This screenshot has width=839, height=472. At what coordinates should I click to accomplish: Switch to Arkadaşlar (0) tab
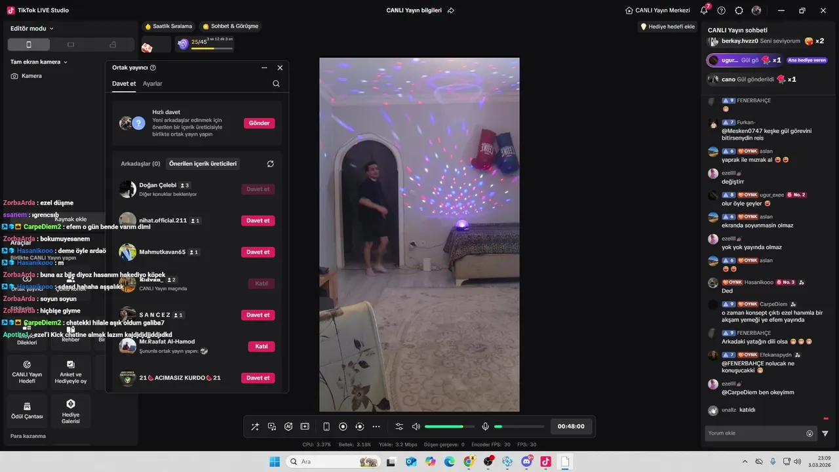140,164
